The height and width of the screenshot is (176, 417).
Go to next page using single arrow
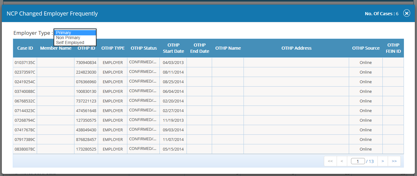point(382,161)
